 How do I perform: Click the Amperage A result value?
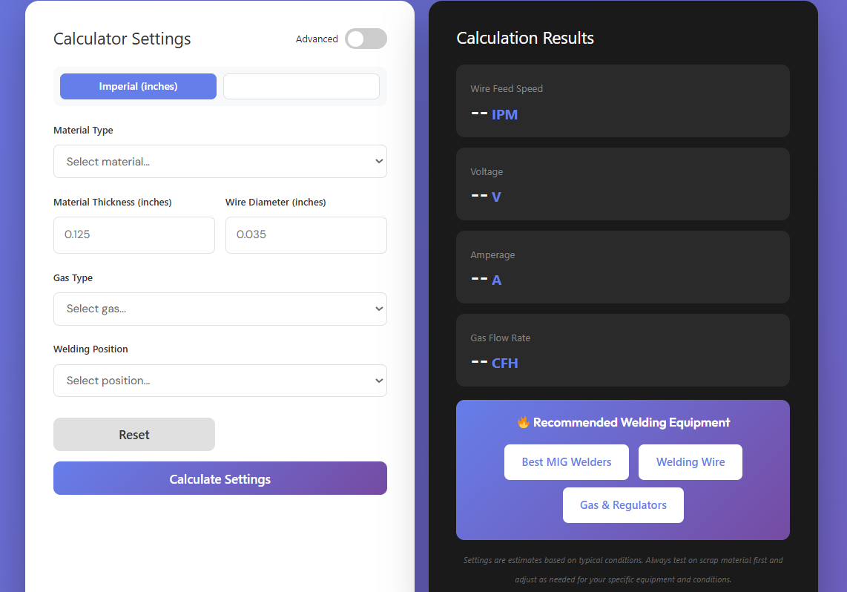coord(486,280)
